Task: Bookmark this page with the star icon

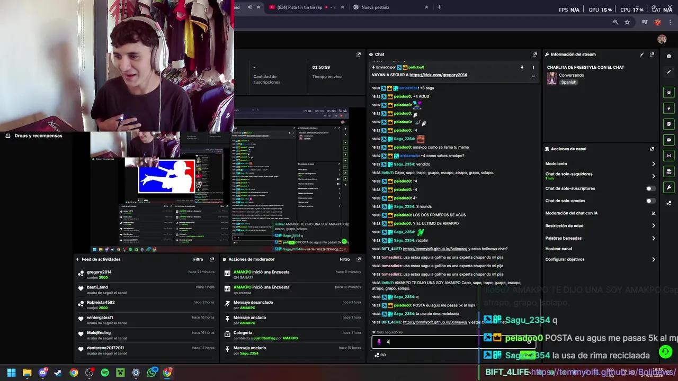Action: (x=627, y=22)
